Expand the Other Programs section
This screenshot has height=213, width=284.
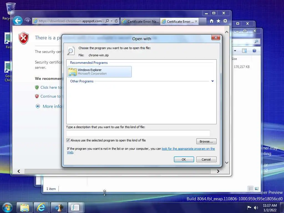coord(212,81)
